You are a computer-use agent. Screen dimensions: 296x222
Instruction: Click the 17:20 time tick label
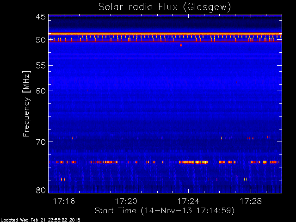point(126,201)
